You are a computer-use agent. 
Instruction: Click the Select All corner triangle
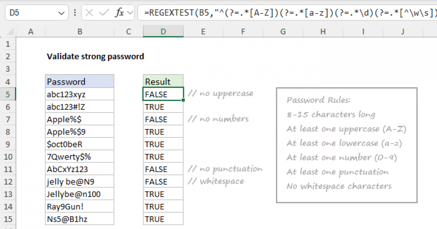coord(11,32)
